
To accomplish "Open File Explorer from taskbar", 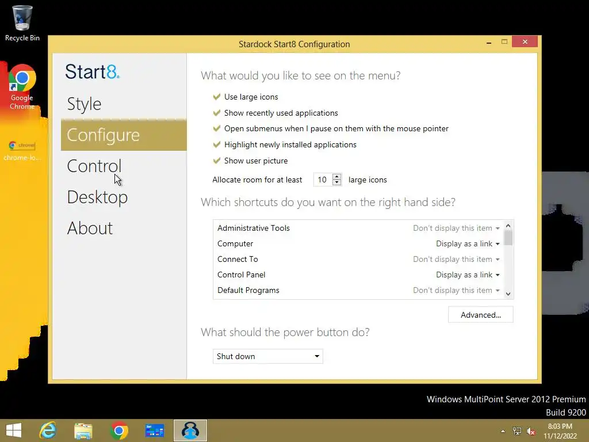I will coord(83,430).
